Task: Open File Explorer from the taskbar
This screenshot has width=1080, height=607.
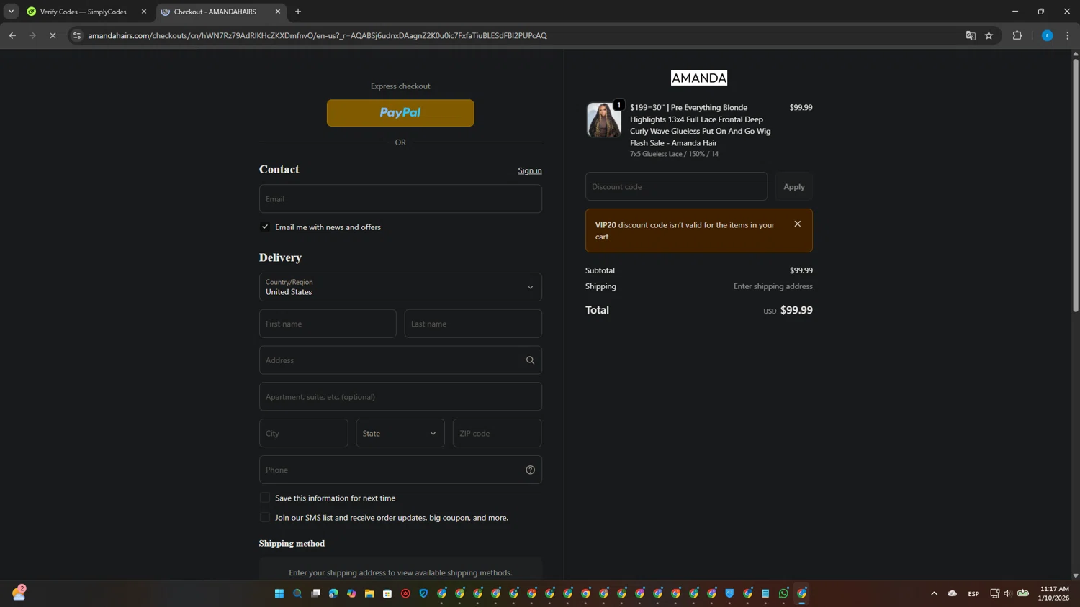Action: (x=369, y=593)
